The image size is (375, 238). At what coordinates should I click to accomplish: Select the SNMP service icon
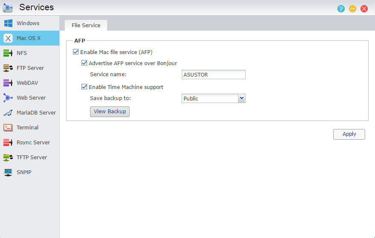coord(8,172)
